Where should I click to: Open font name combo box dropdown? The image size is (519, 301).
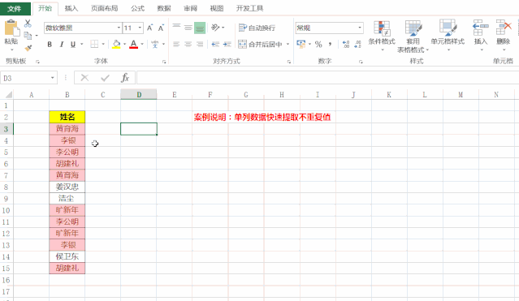[119, 28]
